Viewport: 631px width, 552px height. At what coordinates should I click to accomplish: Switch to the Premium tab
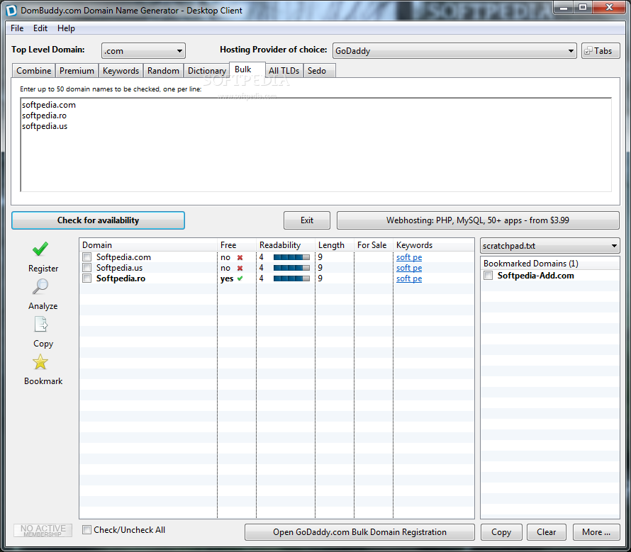pos(77,71)
